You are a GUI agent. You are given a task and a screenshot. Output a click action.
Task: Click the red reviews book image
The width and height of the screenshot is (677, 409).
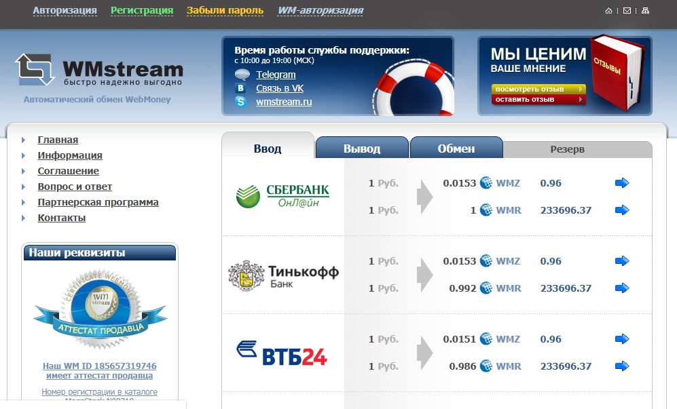click(x=617, y=73)
